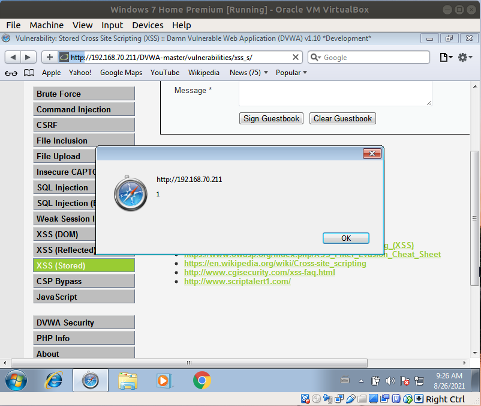Select XSS (Stored) in the sidebar
Screen dimensions: 481x406
pyautogui.click(x=84, y=265)
